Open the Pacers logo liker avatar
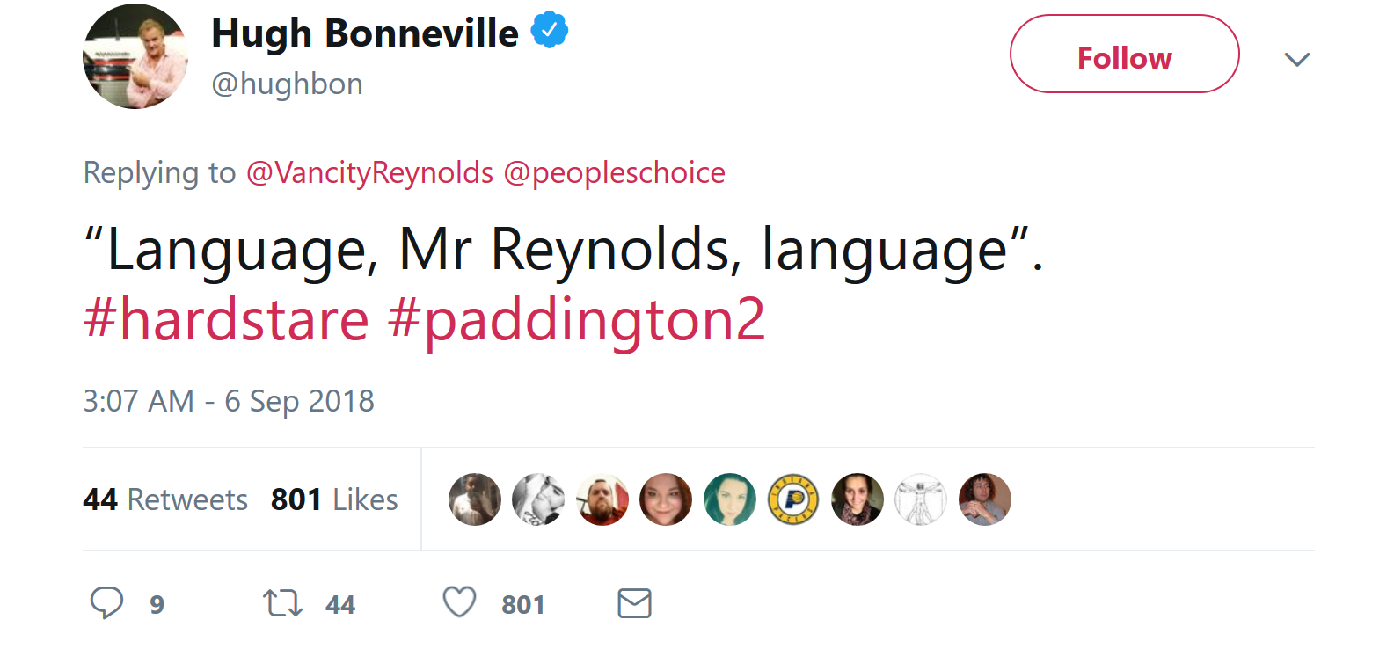 [793, 499]
